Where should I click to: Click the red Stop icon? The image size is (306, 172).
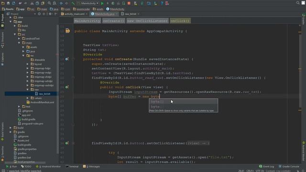coord(129,3)
